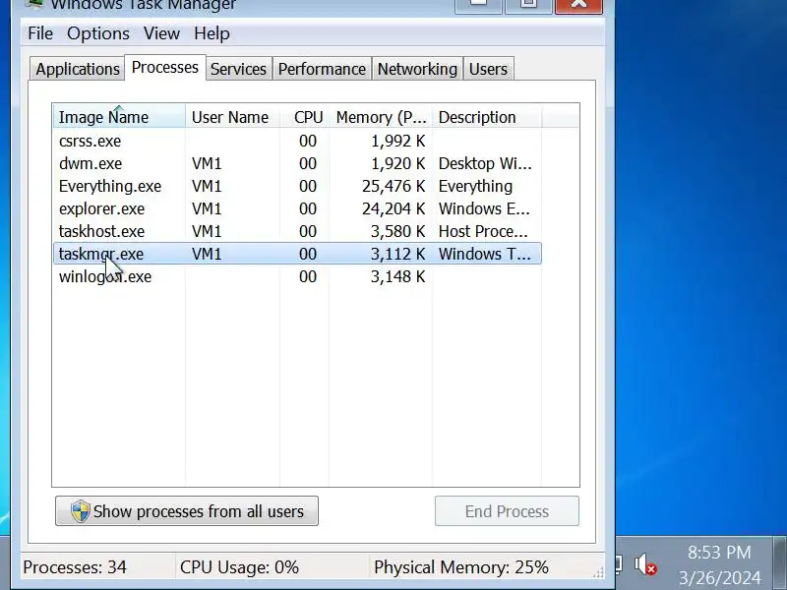Open the File menu

(x=40, y=33)
